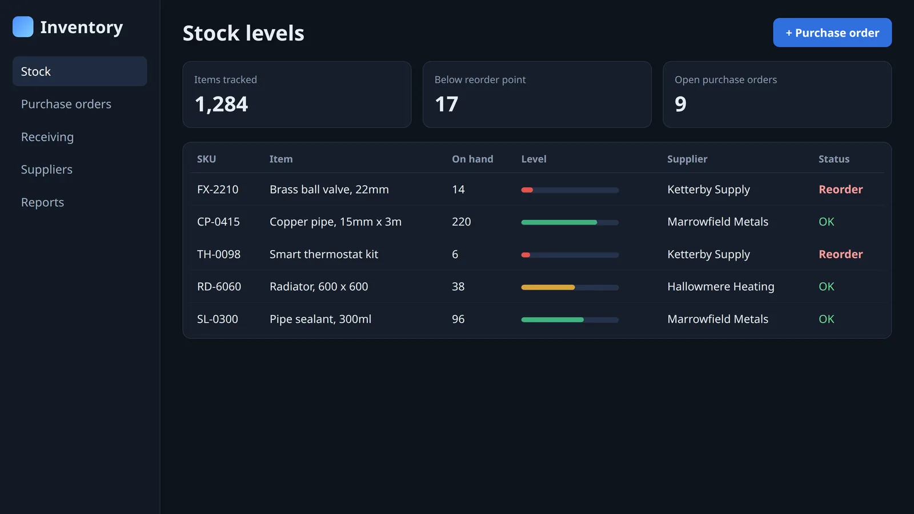Click on-hand quantity 220

pos(461,222)
